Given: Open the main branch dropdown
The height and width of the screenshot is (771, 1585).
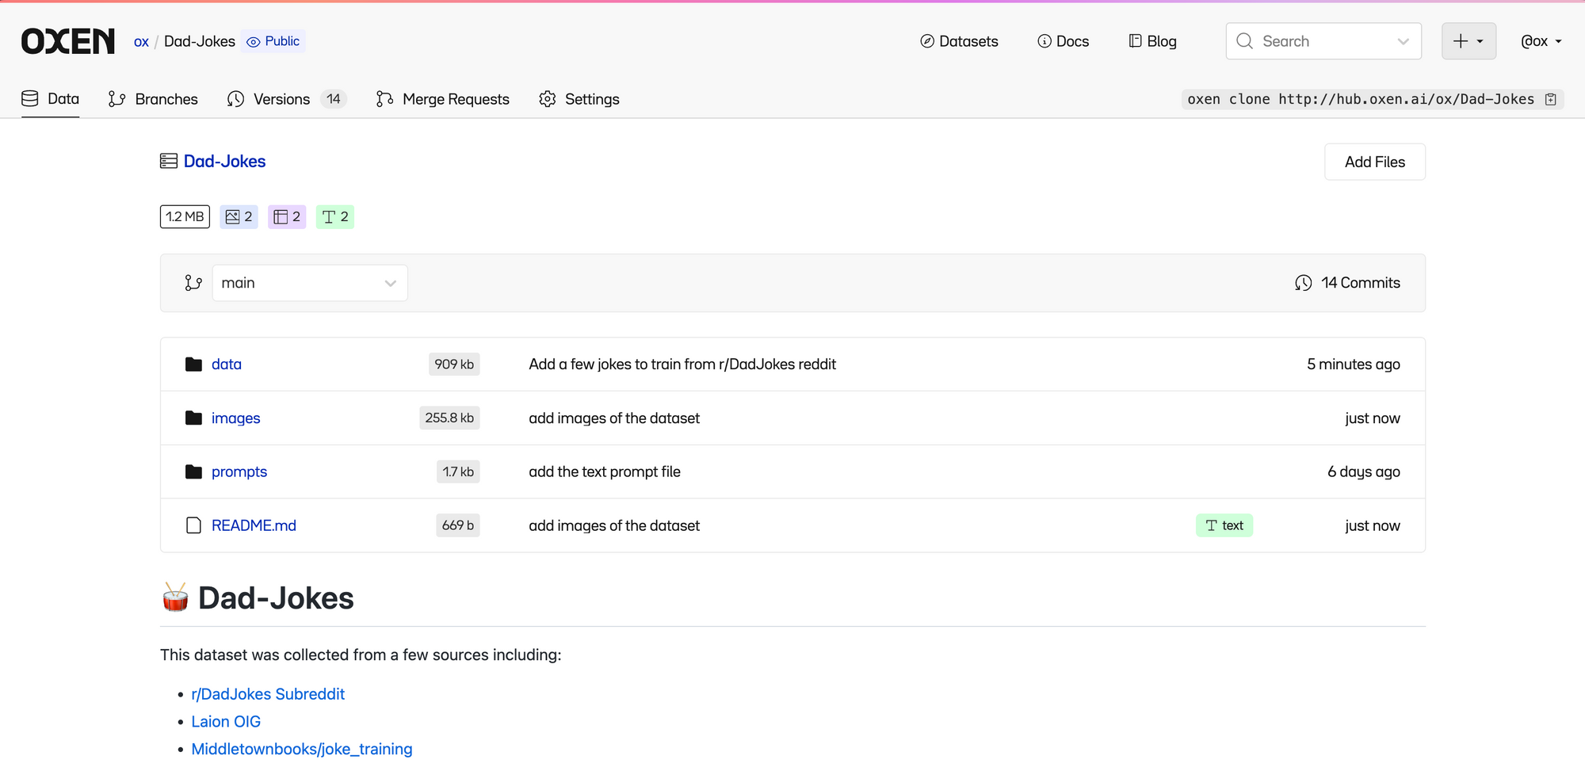Looking at the screenshot, I should pyautogui.click(x=309, y=283).
